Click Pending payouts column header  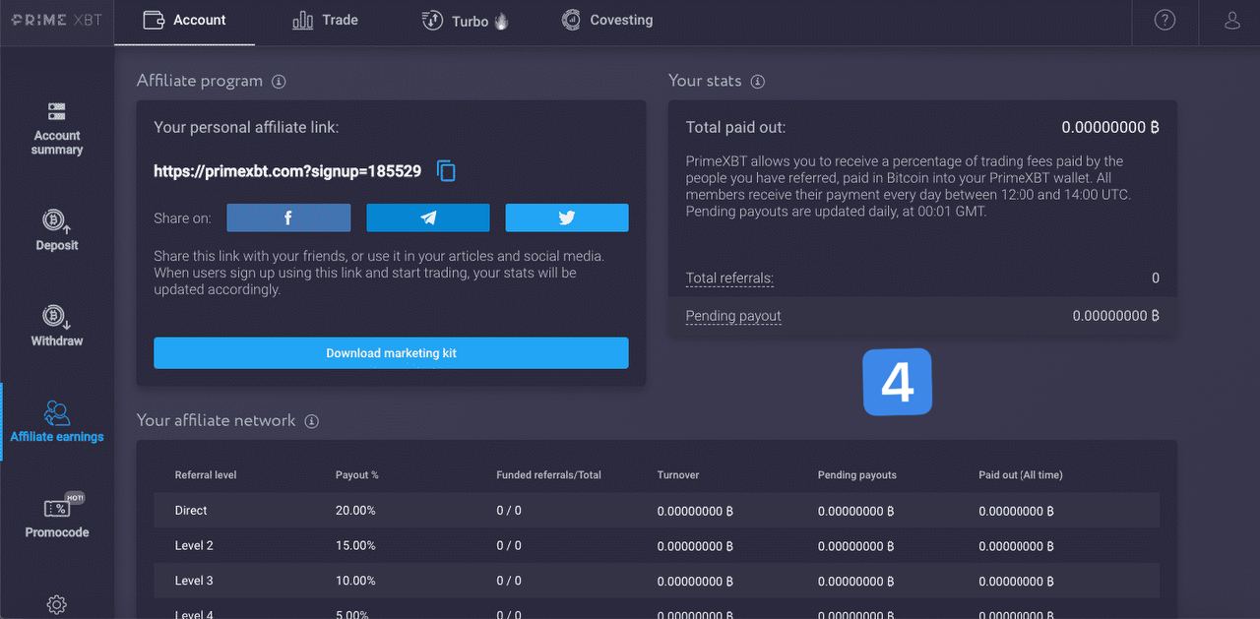pyautogui.click(x=857, y=474)
